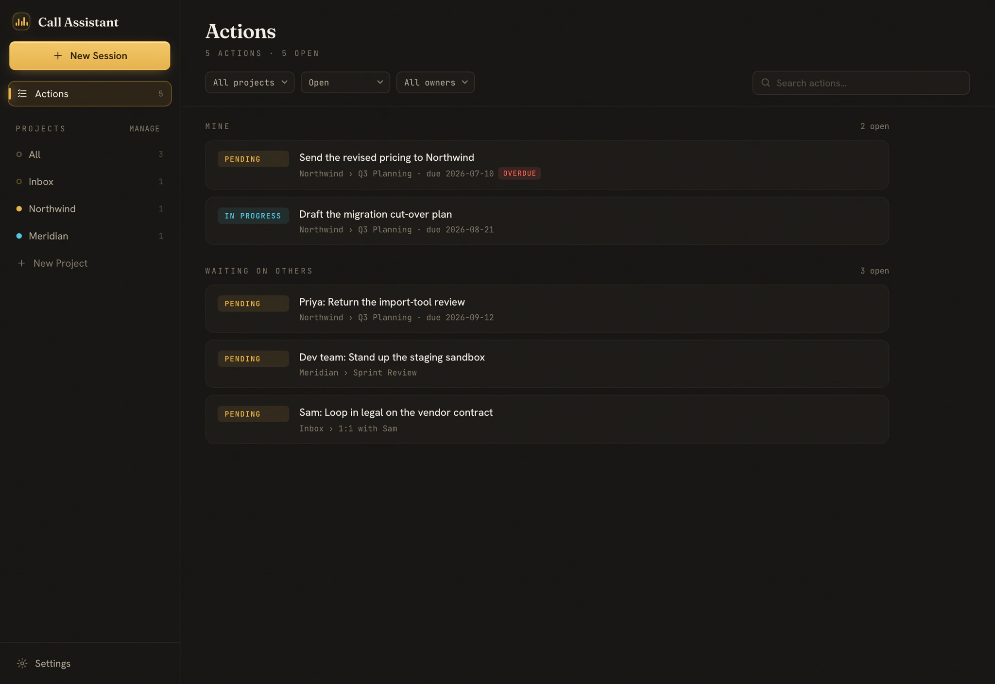Viewport: 995px width, 684px height.
Task: Click the '3 open' count label
Action: [x=875, y=271]
